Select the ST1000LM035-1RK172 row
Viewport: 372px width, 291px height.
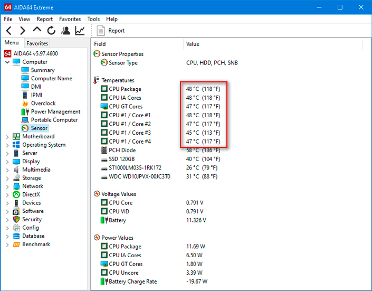[159, 168]
